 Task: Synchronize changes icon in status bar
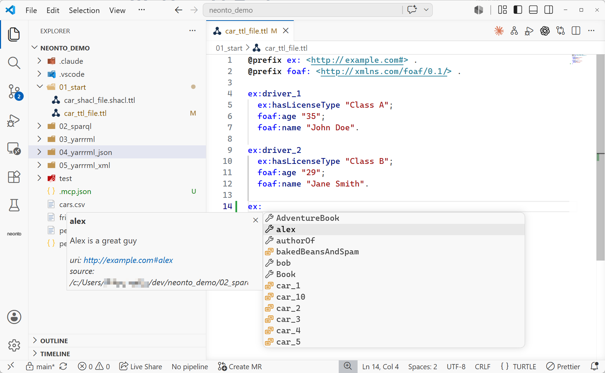coord(63,366)
